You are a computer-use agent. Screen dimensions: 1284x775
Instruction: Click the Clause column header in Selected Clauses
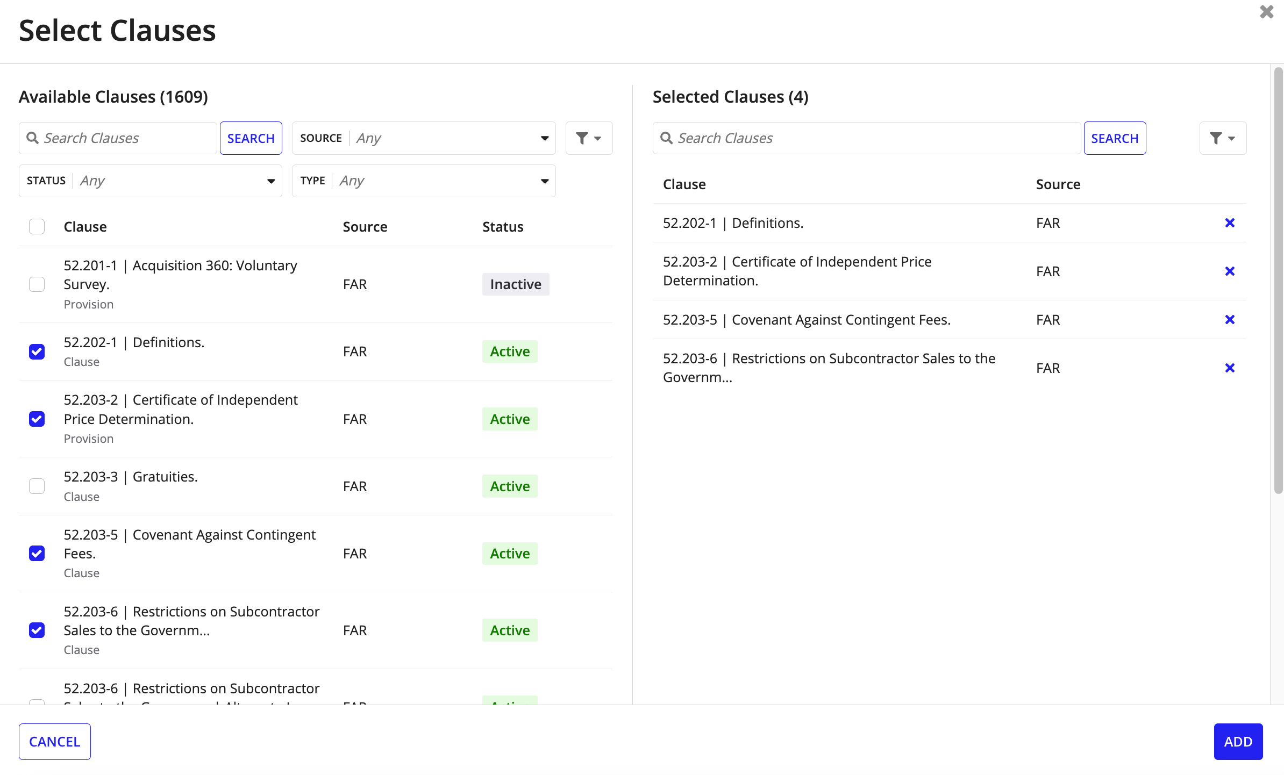(684, 184)
